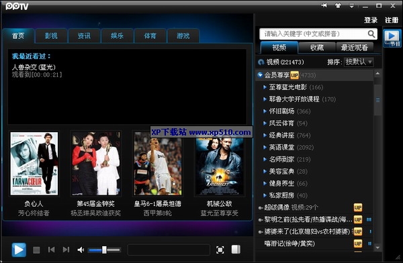Adjust the volume slider handle
This screenshot has height=263, width=403.
point(104,250)
